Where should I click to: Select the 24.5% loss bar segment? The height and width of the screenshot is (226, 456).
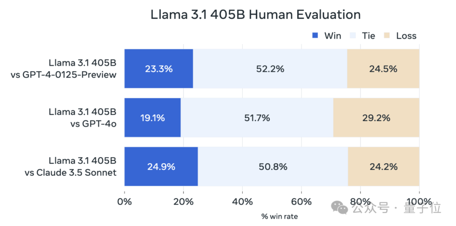tap(383, 69)
